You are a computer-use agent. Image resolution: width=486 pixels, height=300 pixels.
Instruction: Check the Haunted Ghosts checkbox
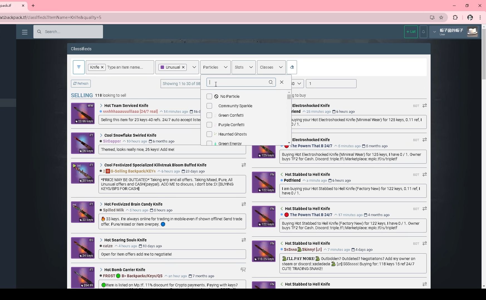(209, 134)
